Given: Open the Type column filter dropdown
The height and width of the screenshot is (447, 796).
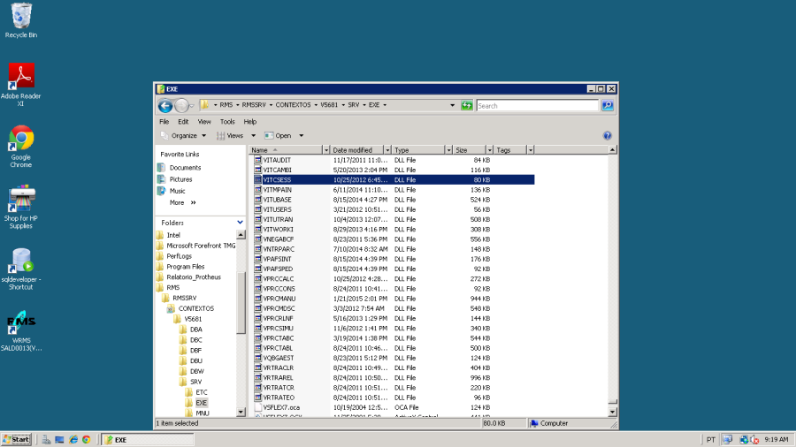Looking at the screenshot, I should pyautogui.click(x=448, y=150).
